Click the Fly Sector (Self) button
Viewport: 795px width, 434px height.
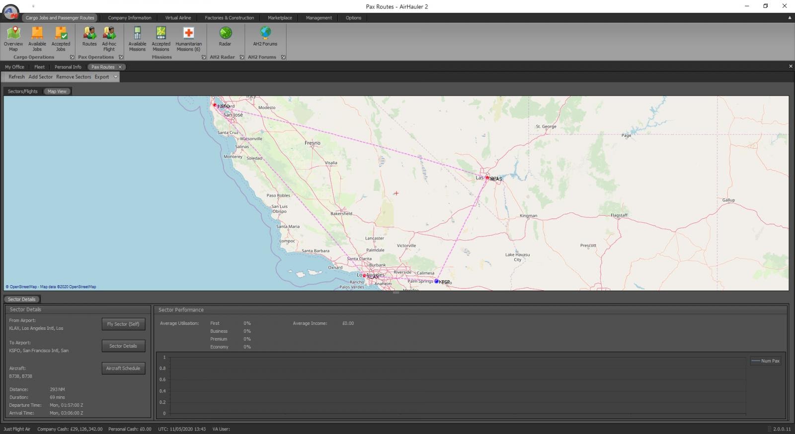(123, 324)
